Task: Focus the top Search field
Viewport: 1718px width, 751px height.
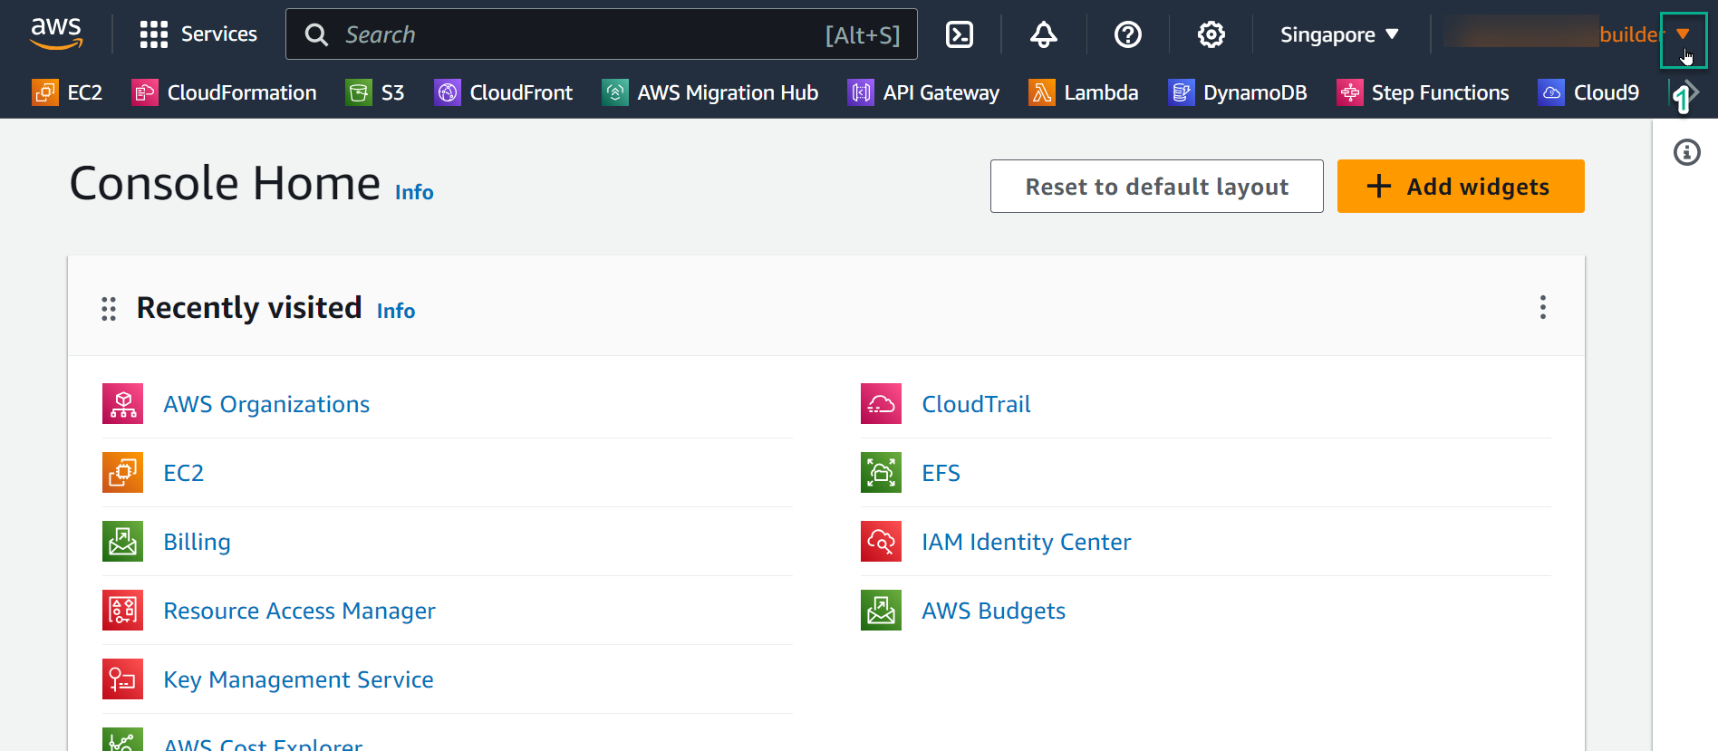Action: tap(602, 34)
